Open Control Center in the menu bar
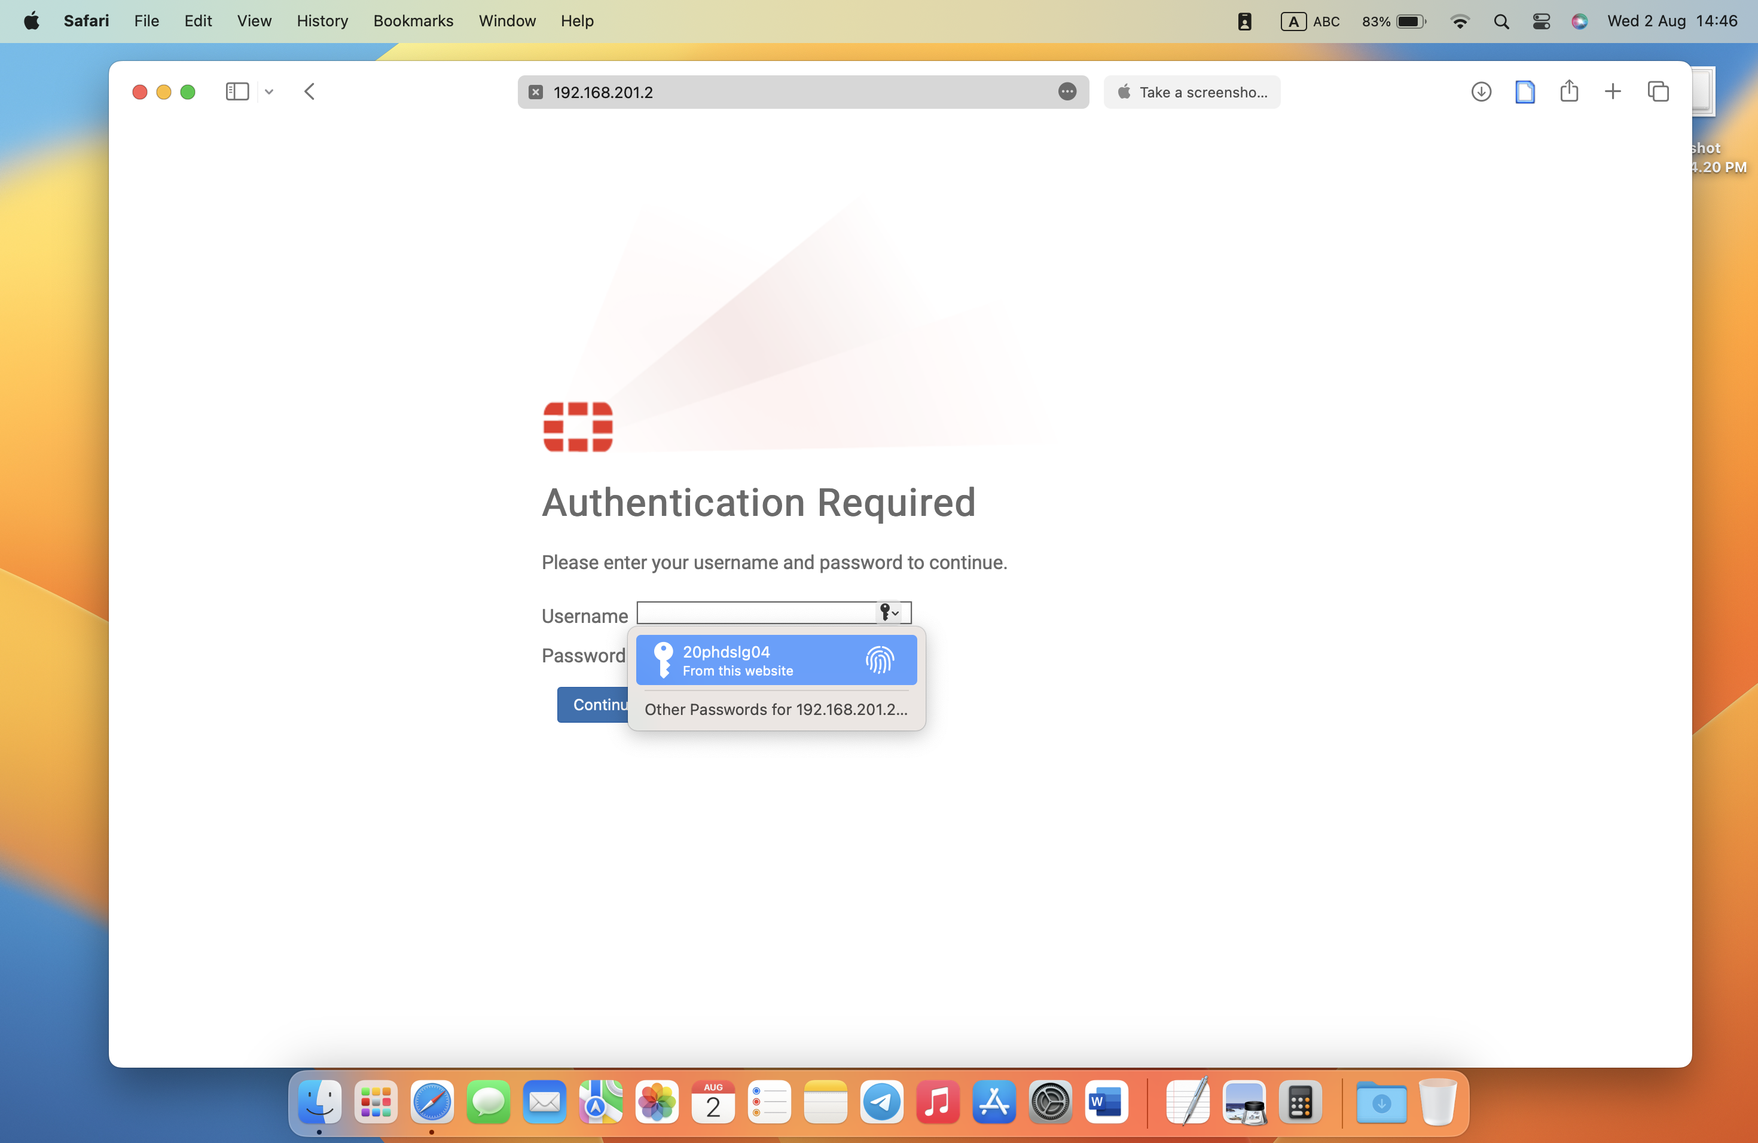Image resolution: width=1758 pixels, height=1143 pixels. pos(1541,22)
